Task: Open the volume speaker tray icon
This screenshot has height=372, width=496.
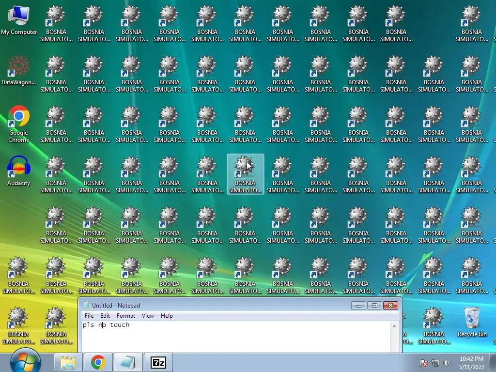Action: click(447, 363)
